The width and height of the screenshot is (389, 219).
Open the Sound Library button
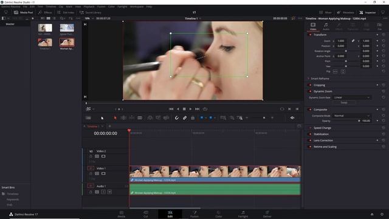[x=90, y=12]
